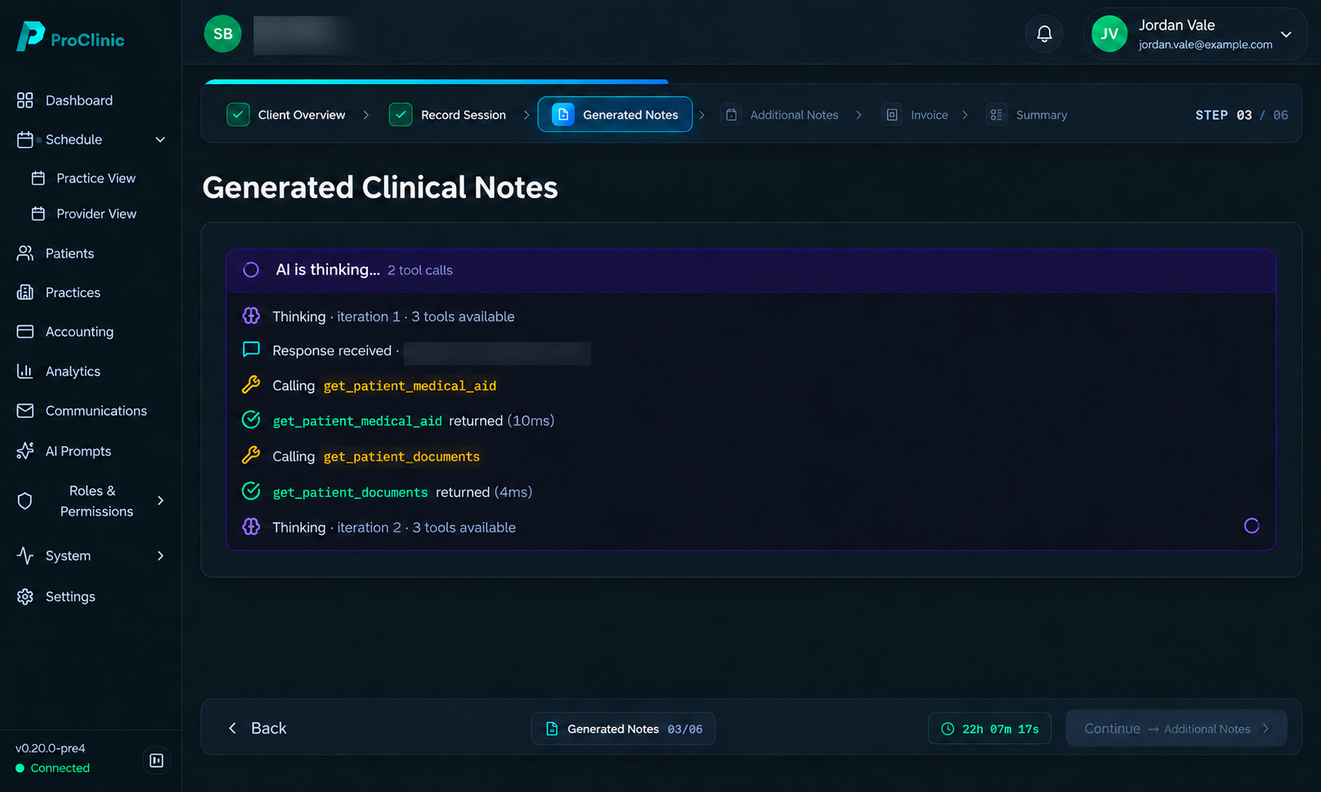Click the System activity pulse icon
The image size is (1321, 792).
25,556
